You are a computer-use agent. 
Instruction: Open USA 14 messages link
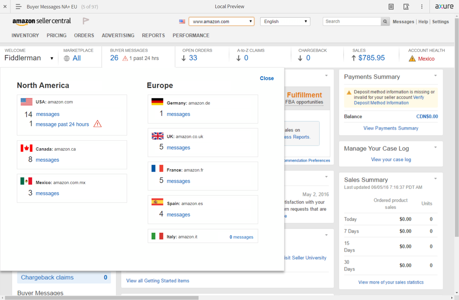pyautogui.click(x=48, y=114)
